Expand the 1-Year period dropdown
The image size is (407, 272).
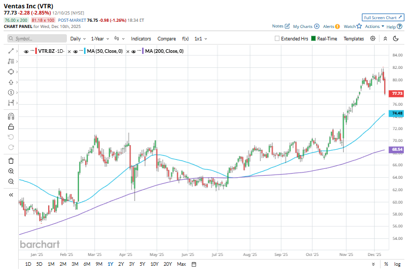point(100,39)
